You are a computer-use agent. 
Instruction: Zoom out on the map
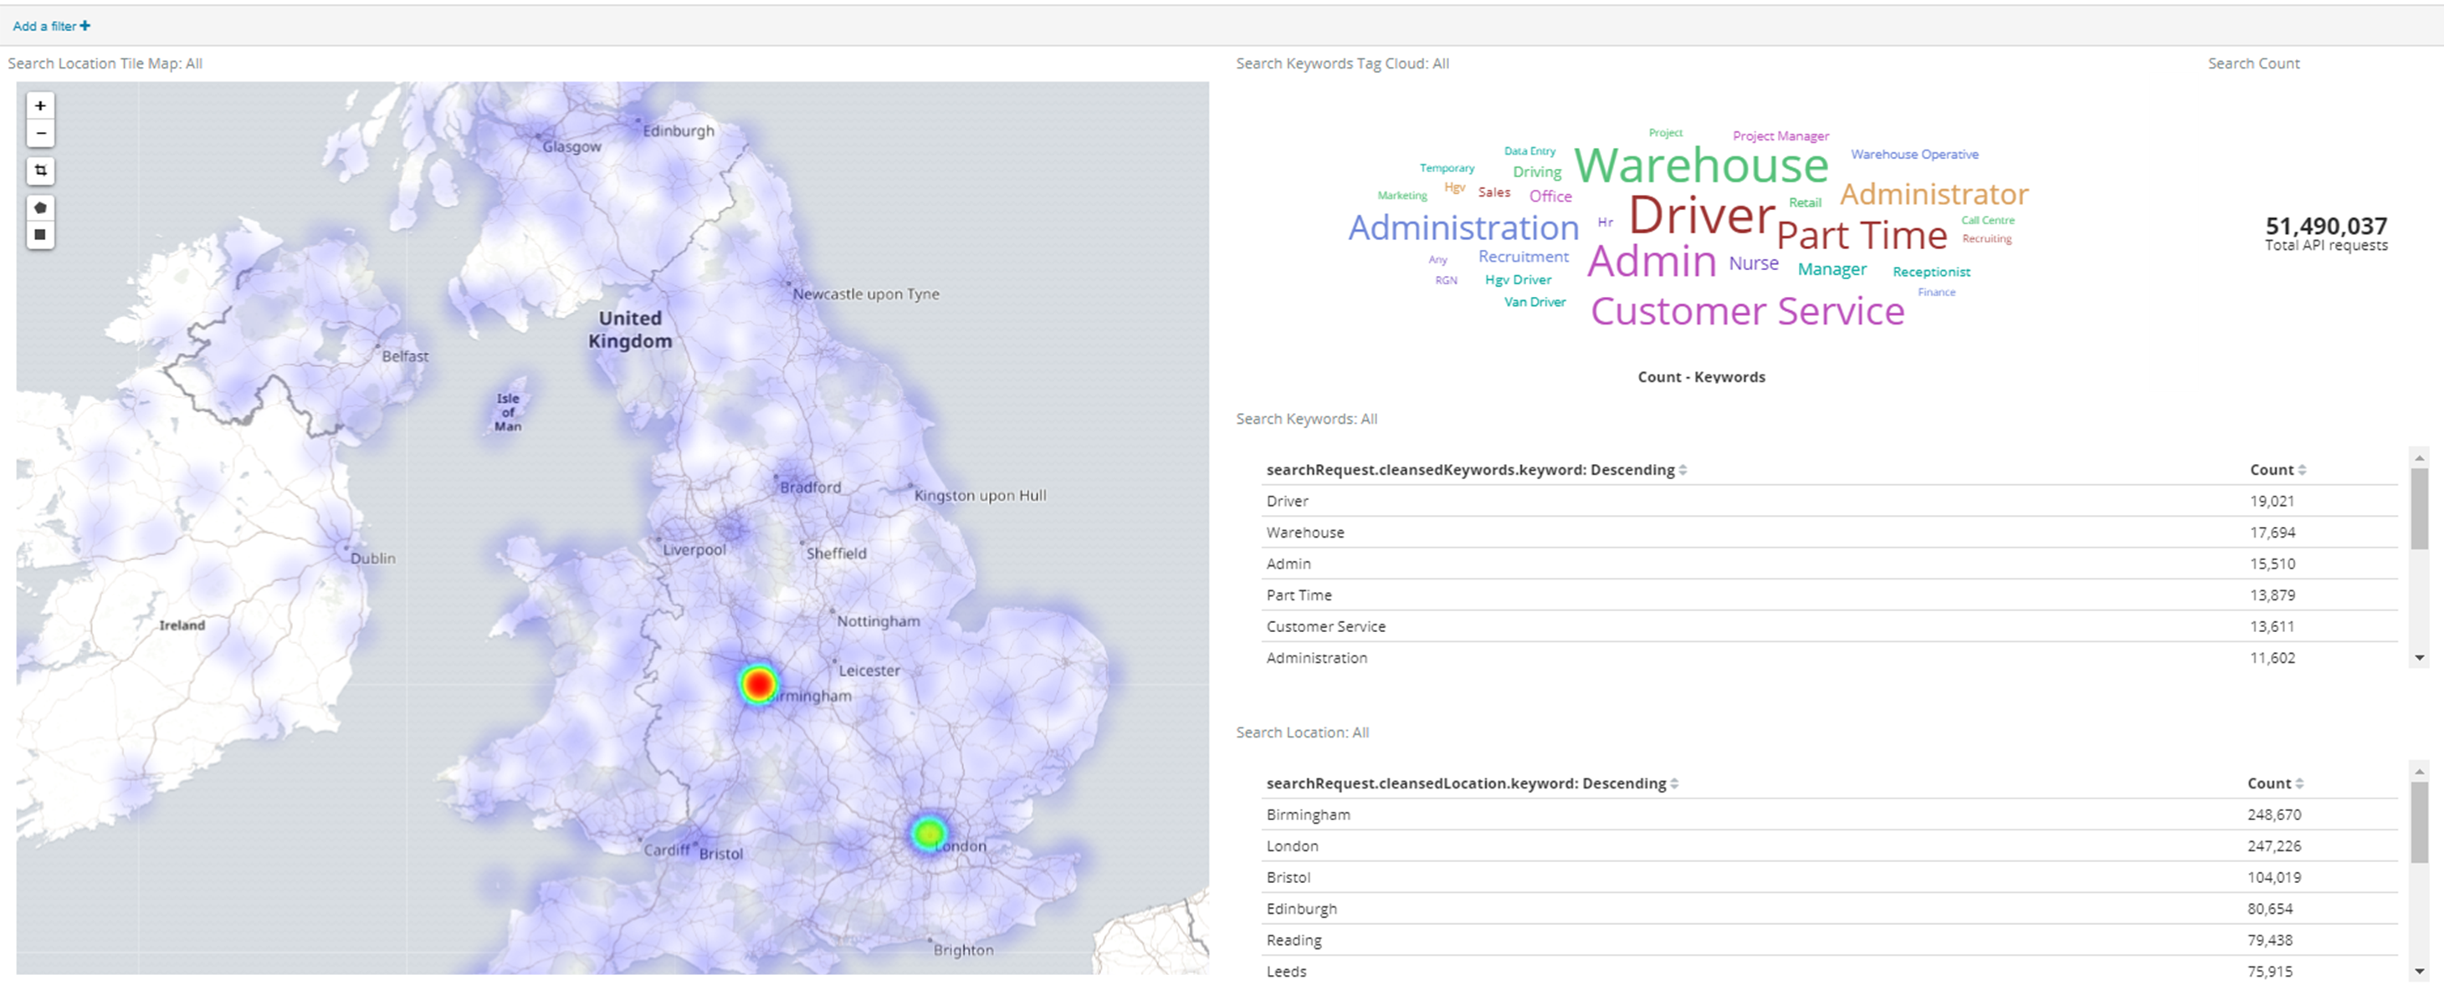(x=40, y=133)
